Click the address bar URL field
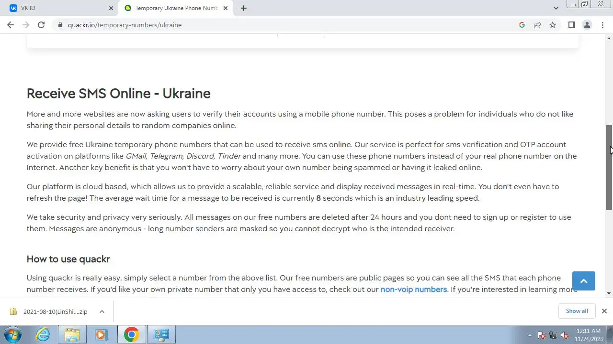 [x=287, y=25]
